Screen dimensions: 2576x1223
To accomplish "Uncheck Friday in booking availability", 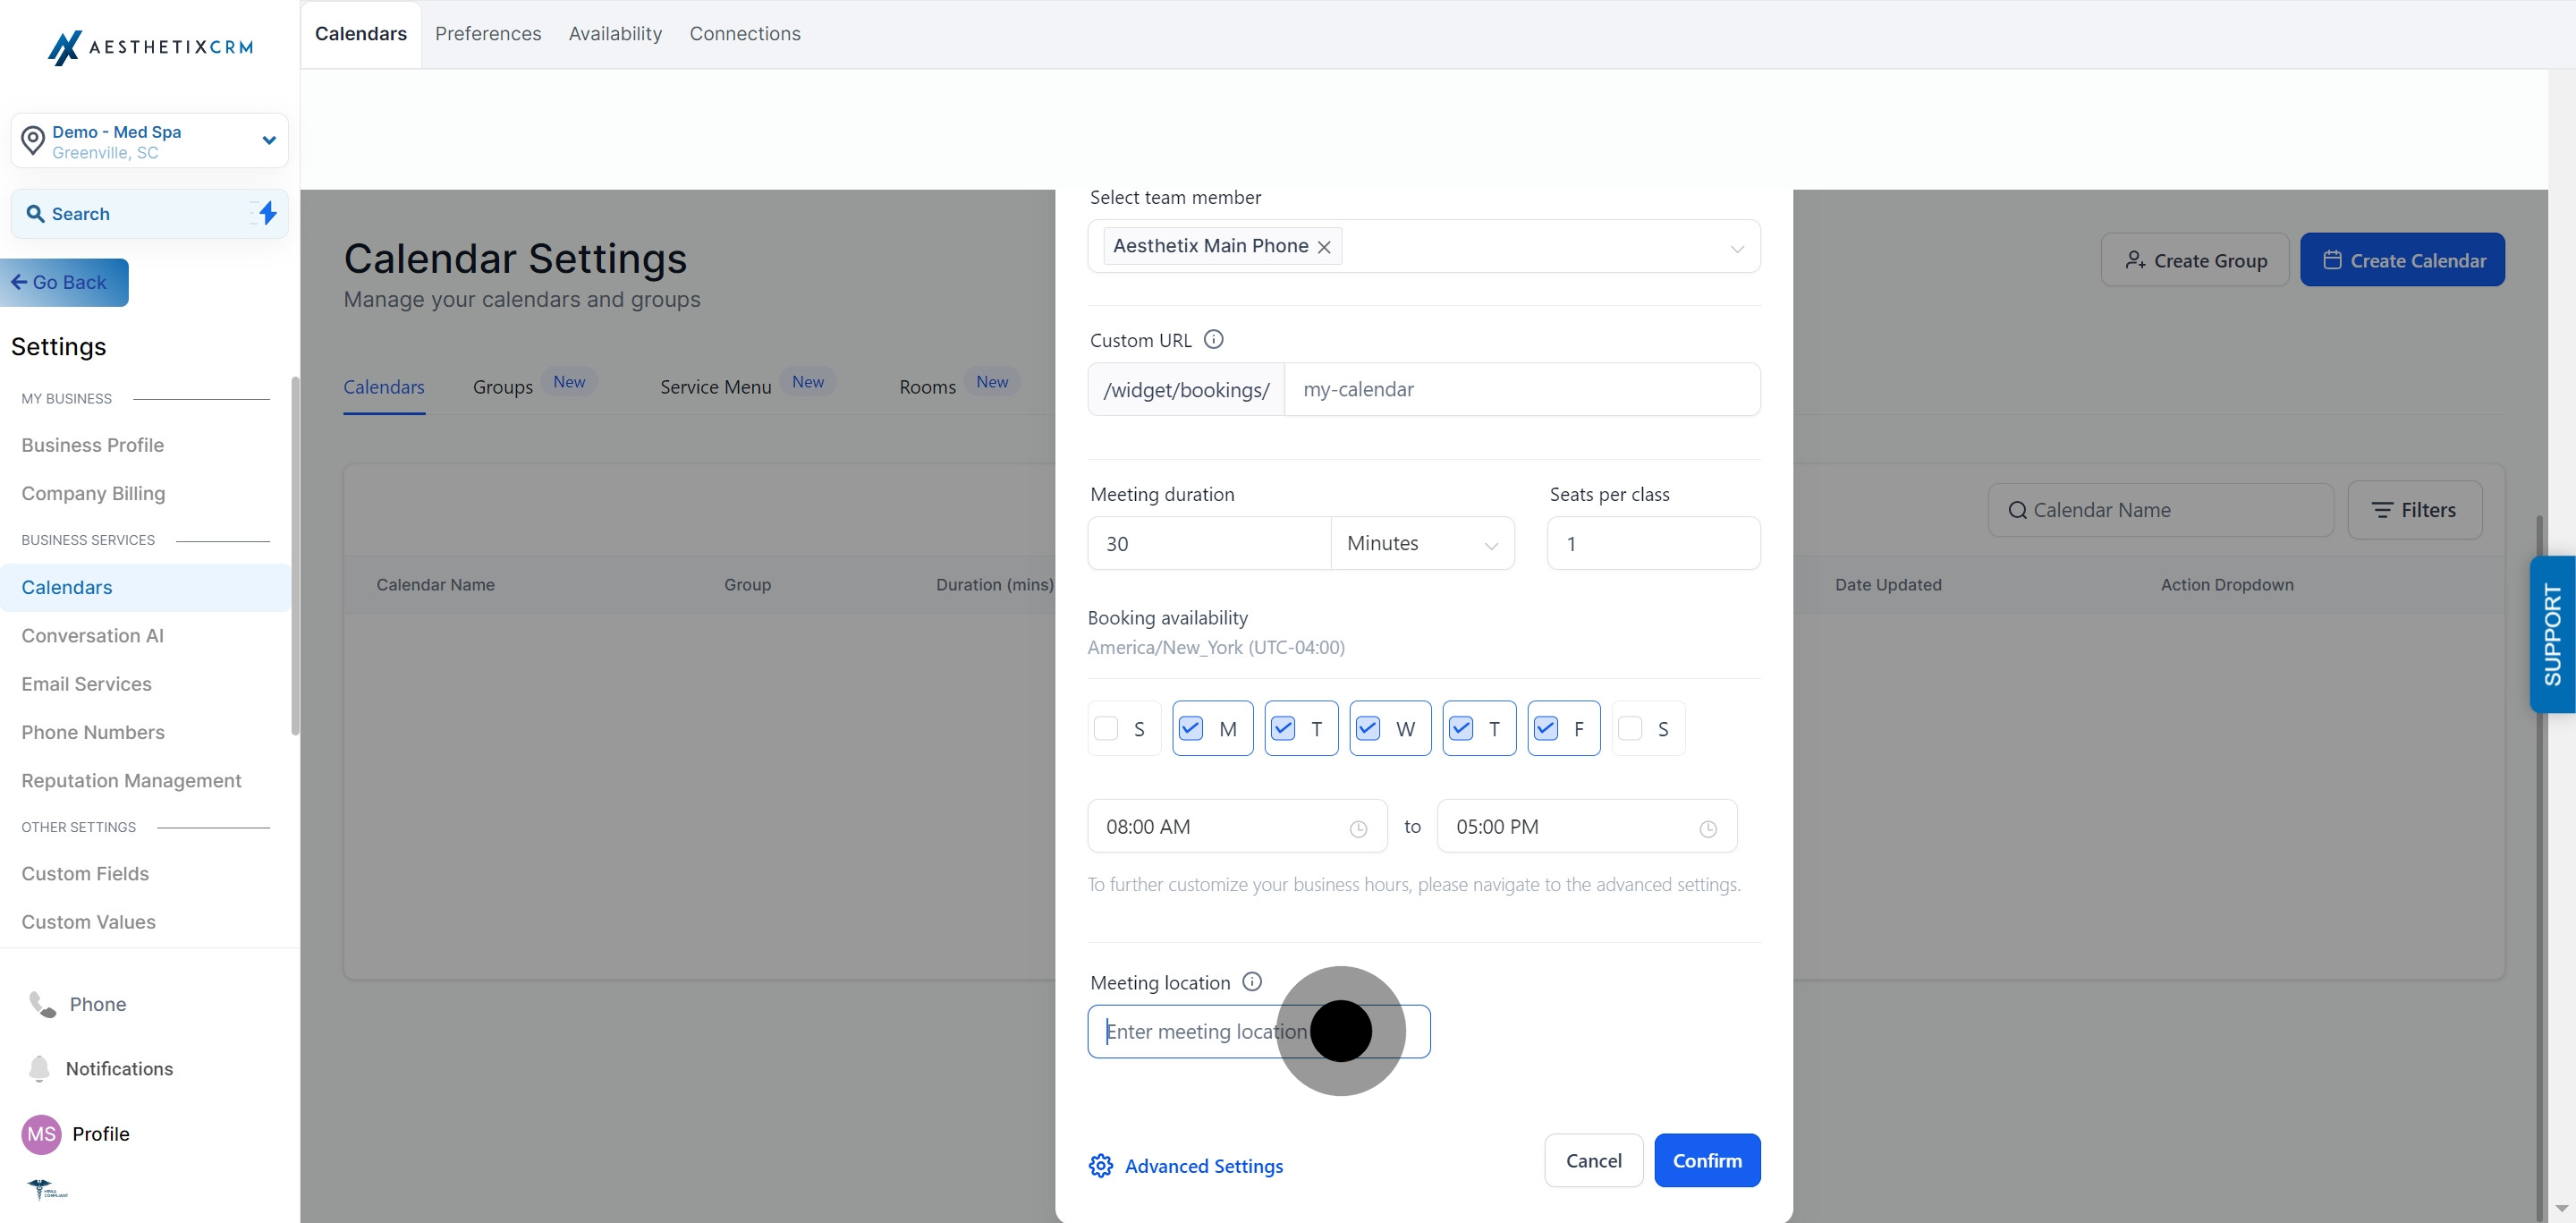I will tap(1546, 729).
